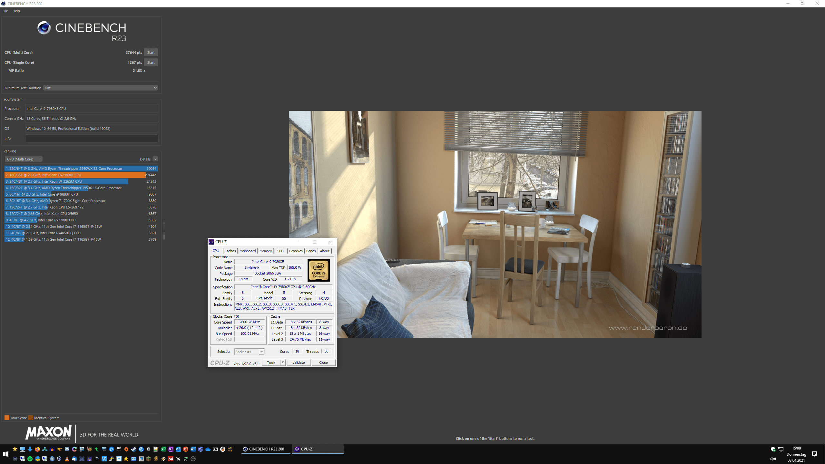The width and height of the screenshot is (825, 464).
Task: Open Battle.net from the taskbar
Action: click(x=112, y=449)
